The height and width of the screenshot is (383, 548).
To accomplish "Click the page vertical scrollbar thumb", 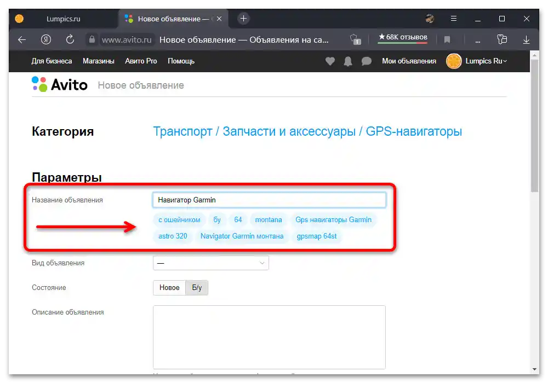I will pos(534,126).
